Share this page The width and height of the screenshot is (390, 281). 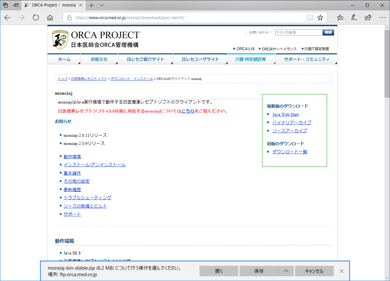coord(368,18)
